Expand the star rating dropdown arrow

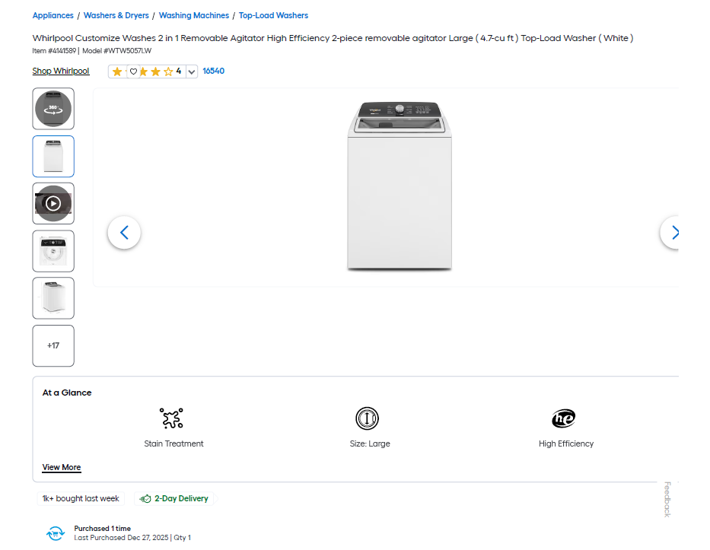[191, 72]
